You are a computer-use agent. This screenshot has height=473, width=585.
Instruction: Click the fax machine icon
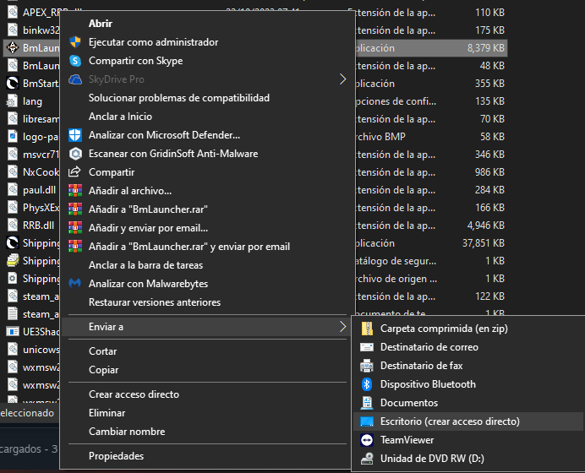[x=367, y=366]
